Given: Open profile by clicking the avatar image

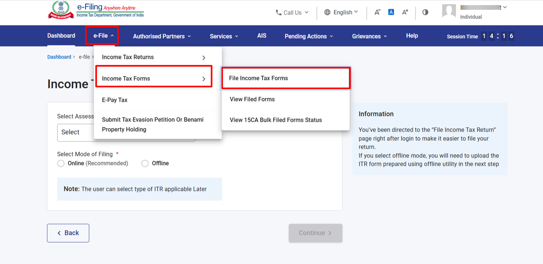Looking at the screenshot, I should [449, 11].
